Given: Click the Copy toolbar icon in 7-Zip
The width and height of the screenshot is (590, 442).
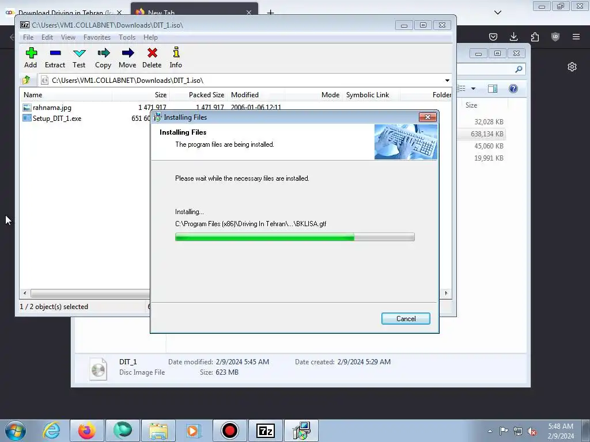Looking at the screenshot, I should 103,53.
